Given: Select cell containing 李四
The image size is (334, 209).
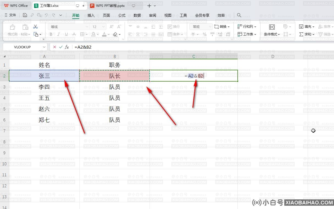Looking at the screenshot, I should [x=44, y=87].
